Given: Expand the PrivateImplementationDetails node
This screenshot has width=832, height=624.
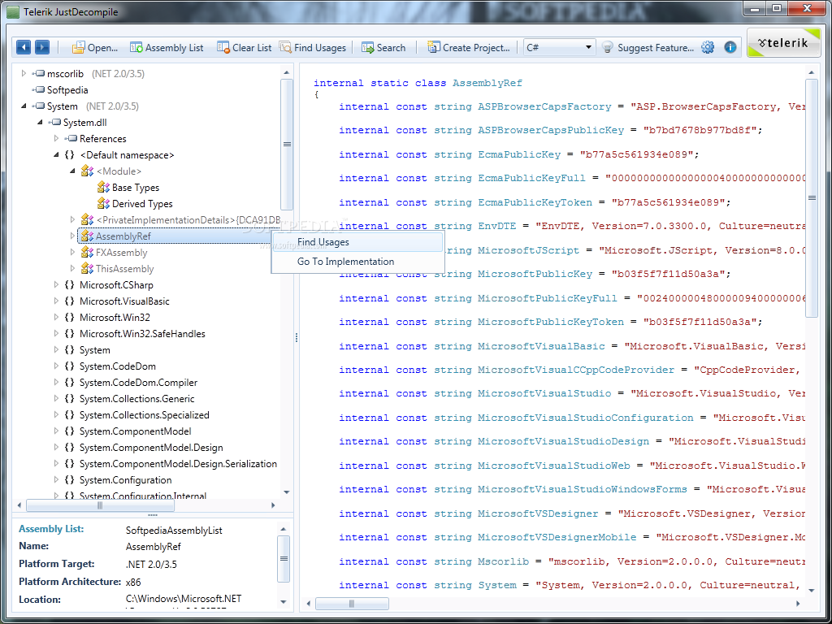Looking at the screenshot, I should click(72, 219).
